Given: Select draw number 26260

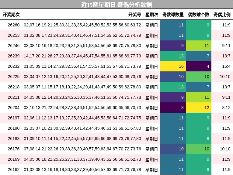Looking at the screenshot, I should pyautogui.click(x=14, y=25).
